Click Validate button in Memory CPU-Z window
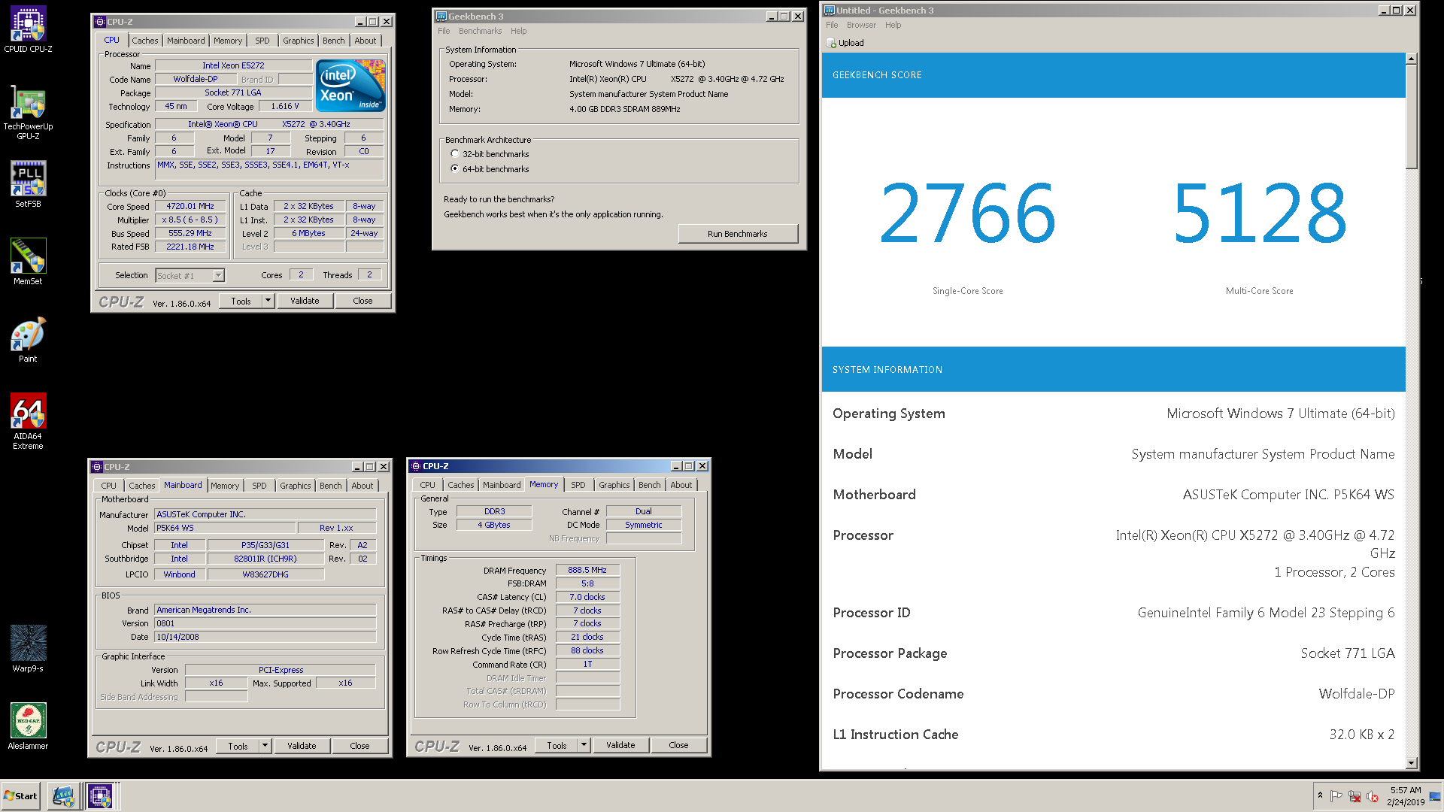The height and width of the screenshot is (812, 1444). tap(620, 745)
